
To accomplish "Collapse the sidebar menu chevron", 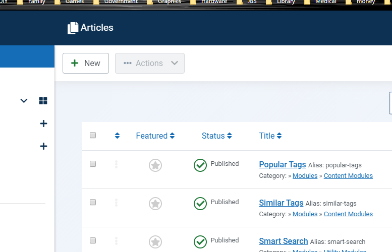I will pos(24,101).
